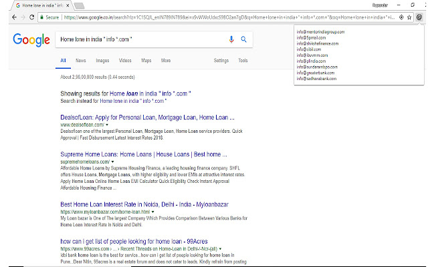428x267 pixels.
Task: Click the Google logo
Action: [x=32, y=41]
